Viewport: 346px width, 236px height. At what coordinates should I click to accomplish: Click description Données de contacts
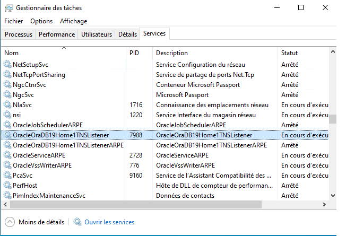click(x=185, y=196)
